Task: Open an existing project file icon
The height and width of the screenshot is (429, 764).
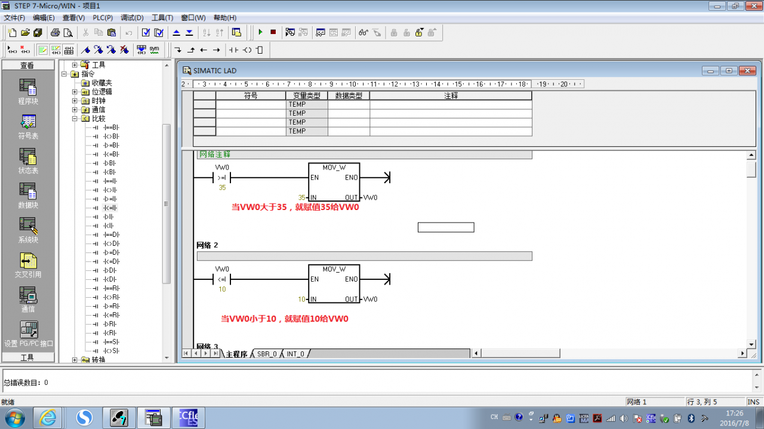Action: 25,32
